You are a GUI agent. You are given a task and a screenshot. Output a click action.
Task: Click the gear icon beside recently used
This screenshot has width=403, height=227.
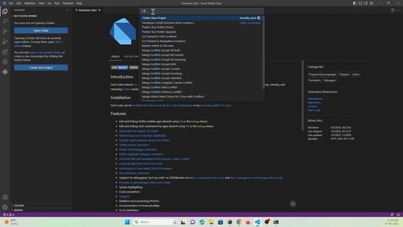tap(259, 18)
